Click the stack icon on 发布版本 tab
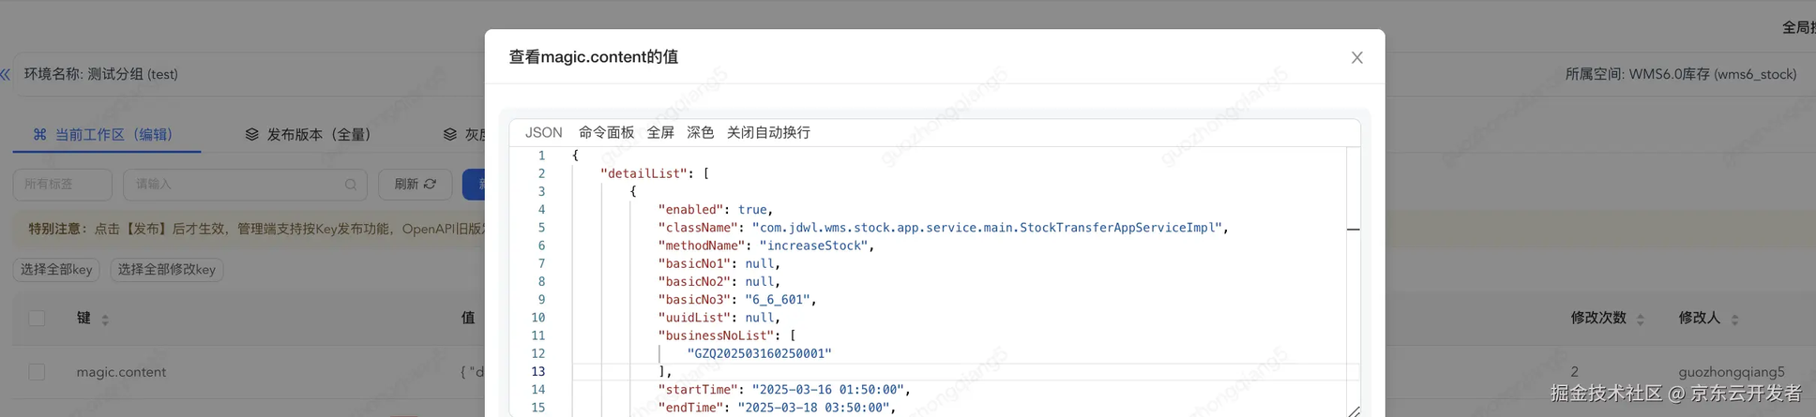 point(251,135)
